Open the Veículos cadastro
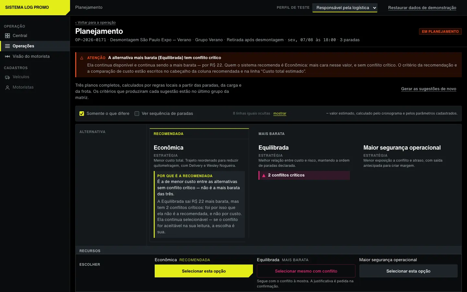This screenshot has width=467, height=292. click(x=35, y=77)
